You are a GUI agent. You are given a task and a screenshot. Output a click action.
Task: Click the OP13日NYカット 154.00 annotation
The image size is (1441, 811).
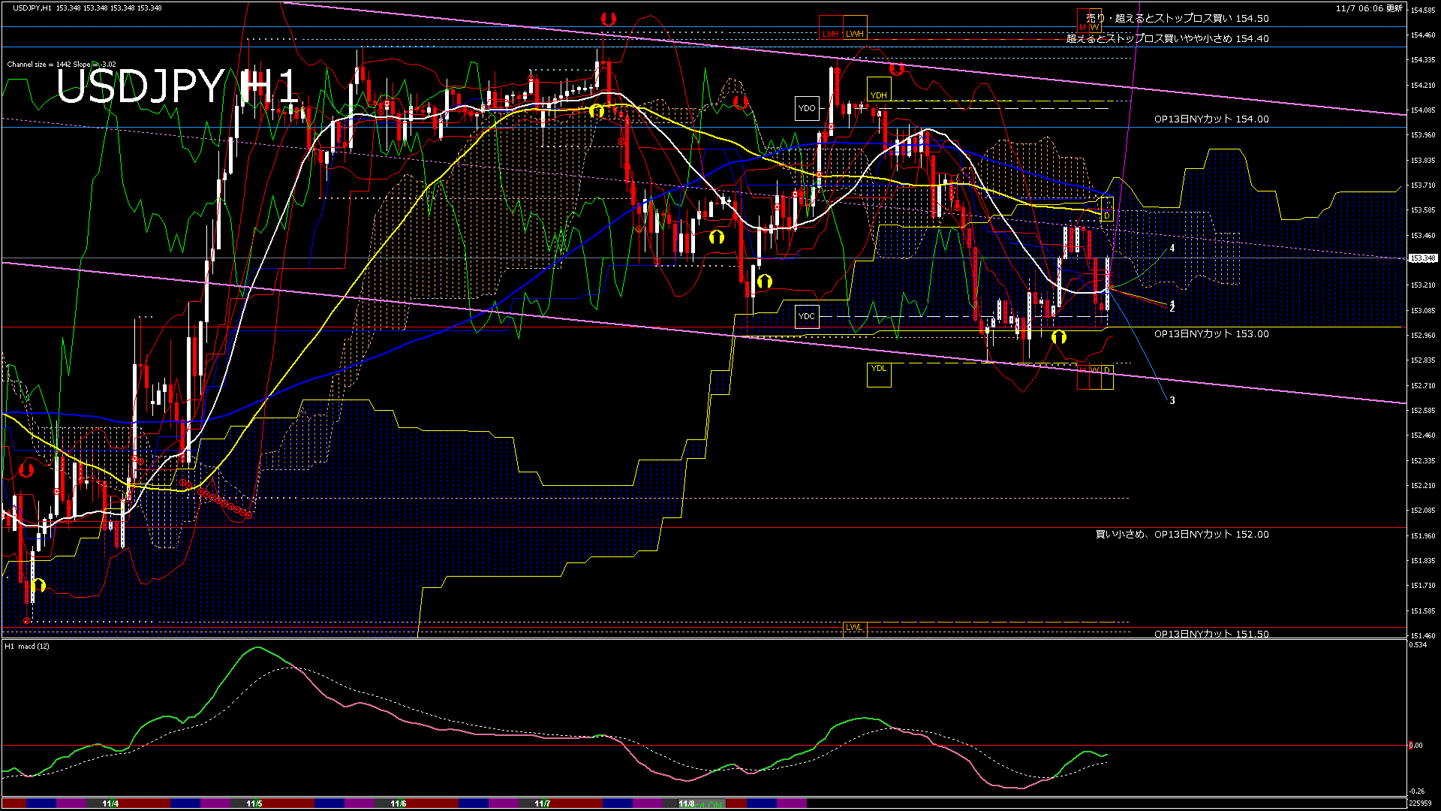[x=1211, y=119]
